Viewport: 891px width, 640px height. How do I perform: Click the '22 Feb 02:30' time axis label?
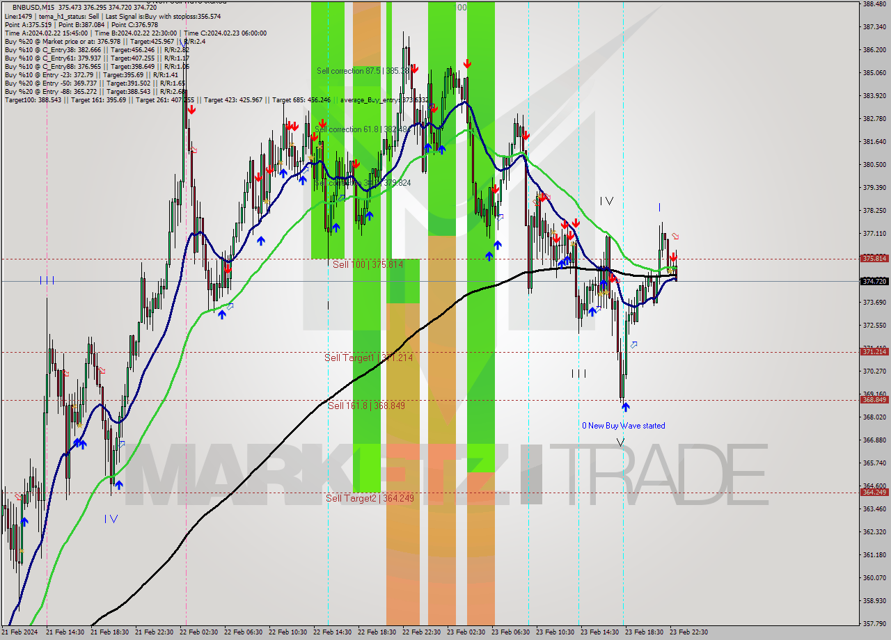pyautogui.click(x=199, y=632)
